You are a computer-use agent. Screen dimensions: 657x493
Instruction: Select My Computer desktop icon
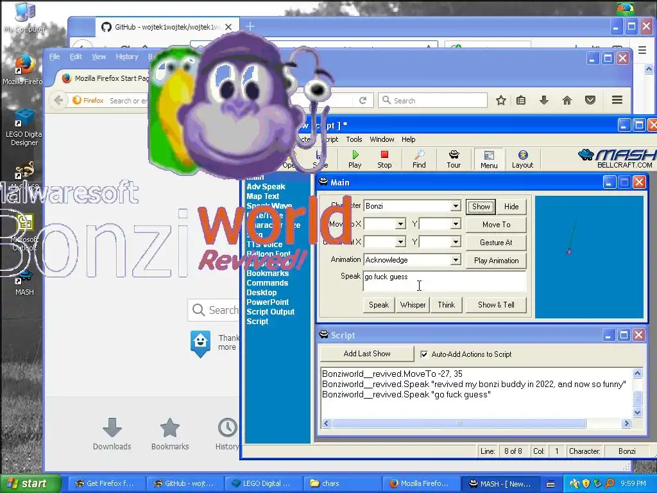pyautogui.click(x=24, y=17)
